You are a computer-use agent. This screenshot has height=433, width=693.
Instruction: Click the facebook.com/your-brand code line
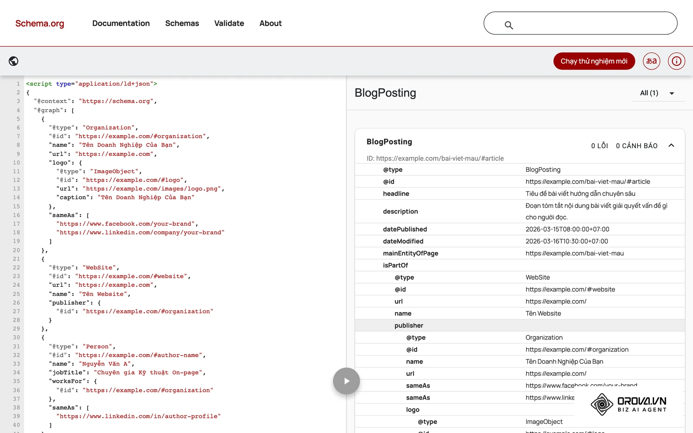coord(127,224)
